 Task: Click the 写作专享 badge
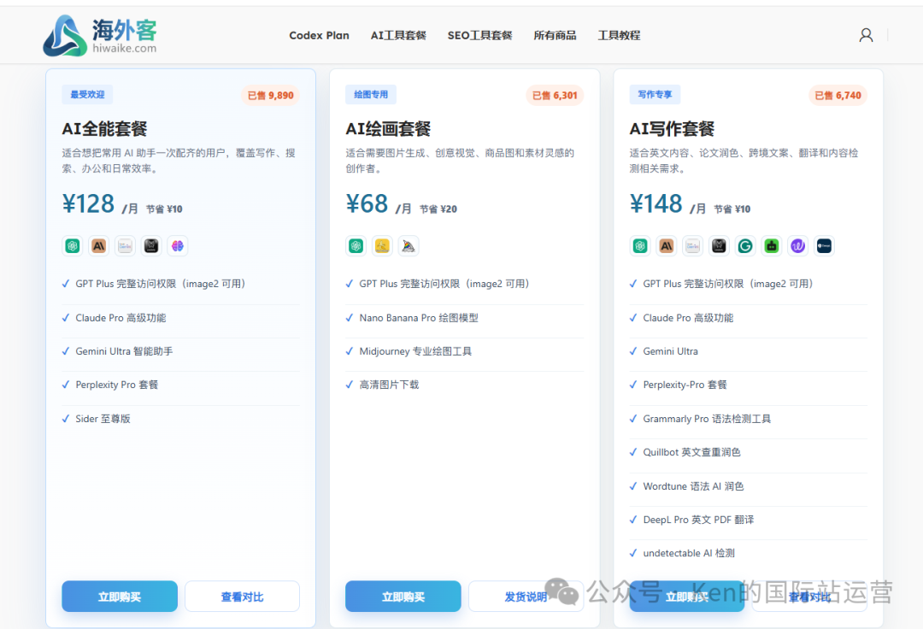[x=655, y=95]
